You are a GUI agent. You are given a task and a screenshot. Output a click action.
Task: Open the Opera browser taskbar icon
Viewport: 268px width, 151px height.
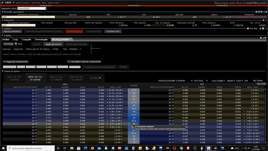(174, 148)
